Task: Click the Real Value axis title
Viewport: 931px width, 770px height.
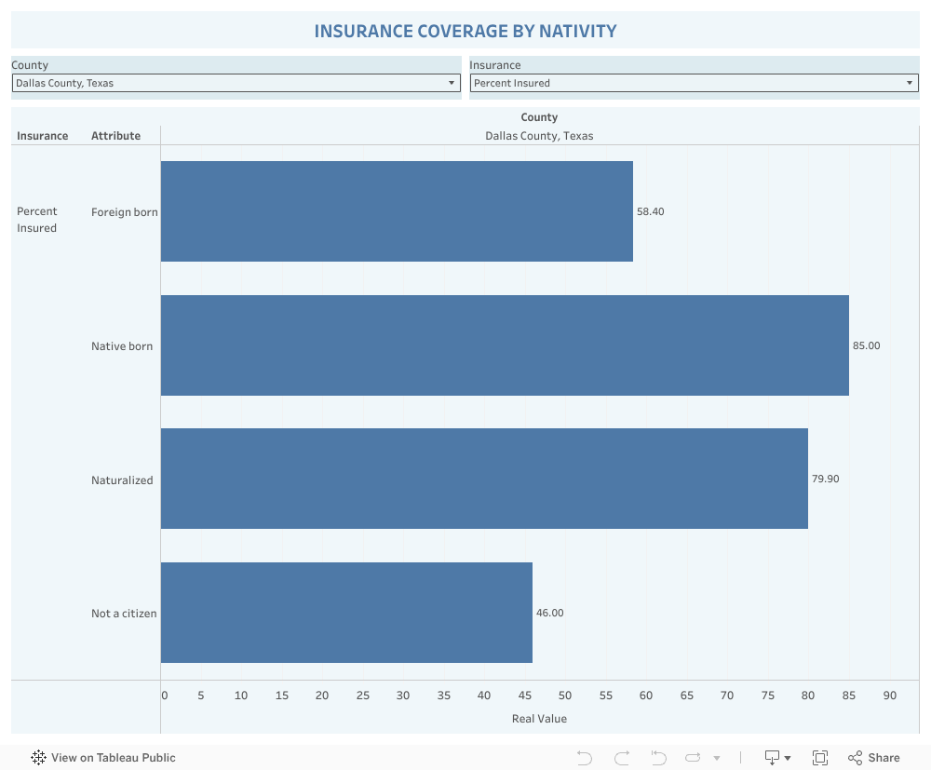Action: [539, 719]
